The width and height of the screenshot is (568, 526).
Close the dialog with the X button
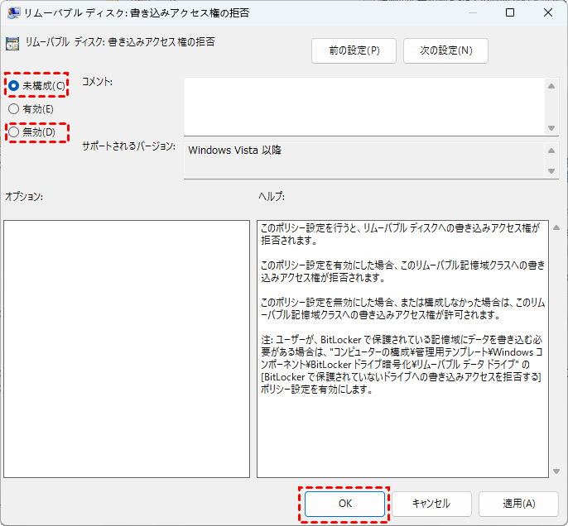click(x=548, y=13)
